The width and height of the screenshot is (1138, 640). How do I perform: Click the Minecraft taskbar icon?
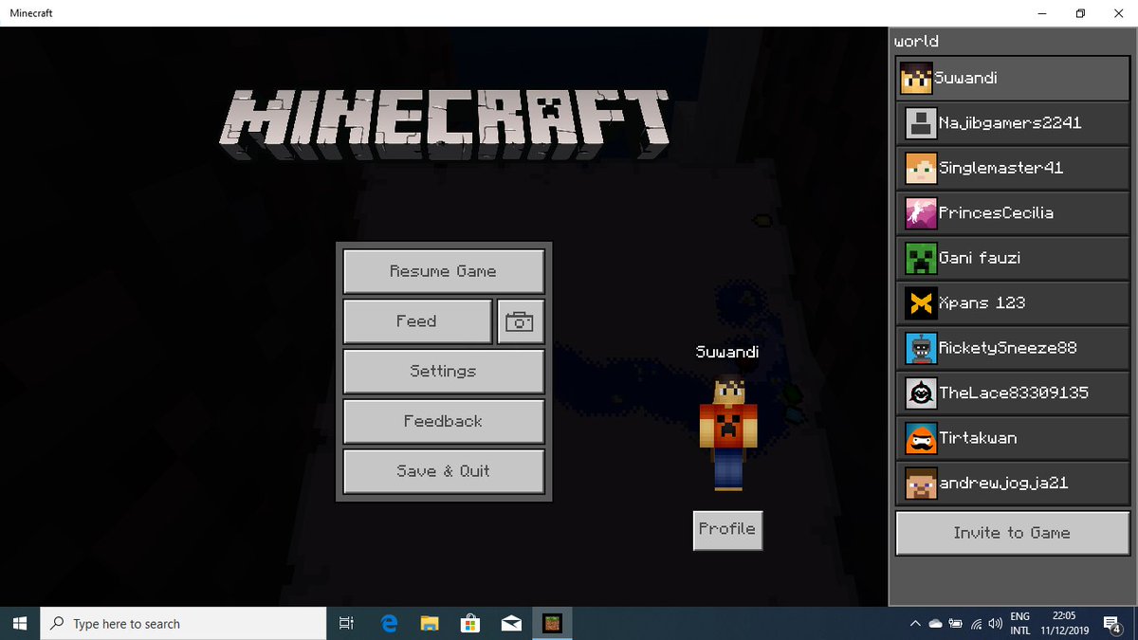pos(552,624)
